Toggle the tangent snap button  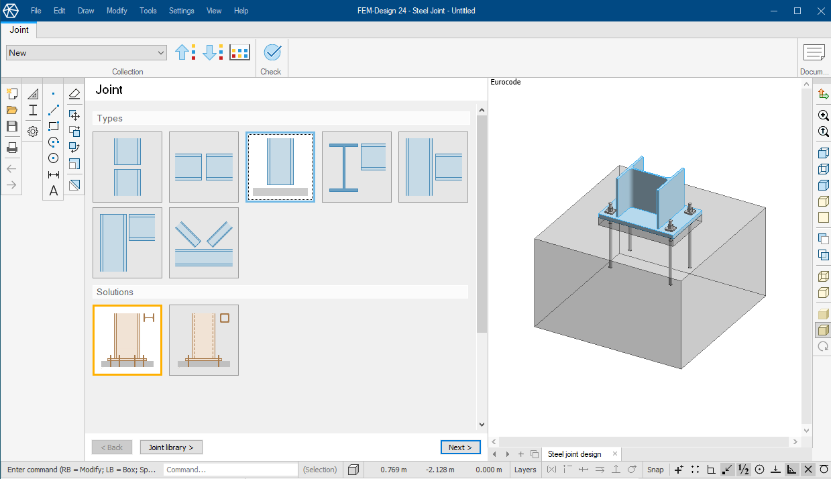pyautogui.click(x=824, y=470)
